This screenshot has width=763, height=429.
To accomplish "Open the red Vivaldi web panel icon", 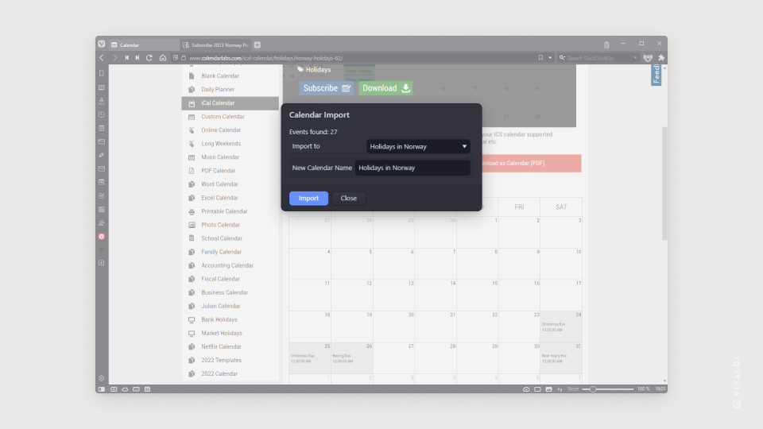I will tap(102, 237).
